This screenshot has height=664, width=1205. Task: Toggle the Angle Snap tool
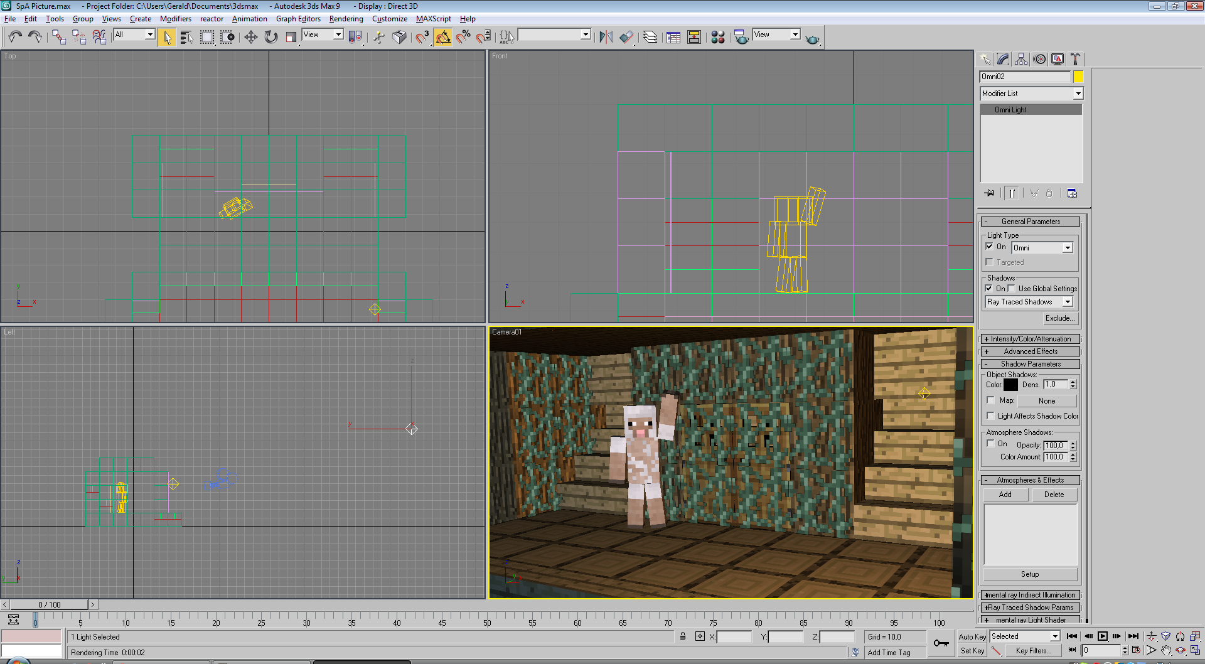click(443, 38)
